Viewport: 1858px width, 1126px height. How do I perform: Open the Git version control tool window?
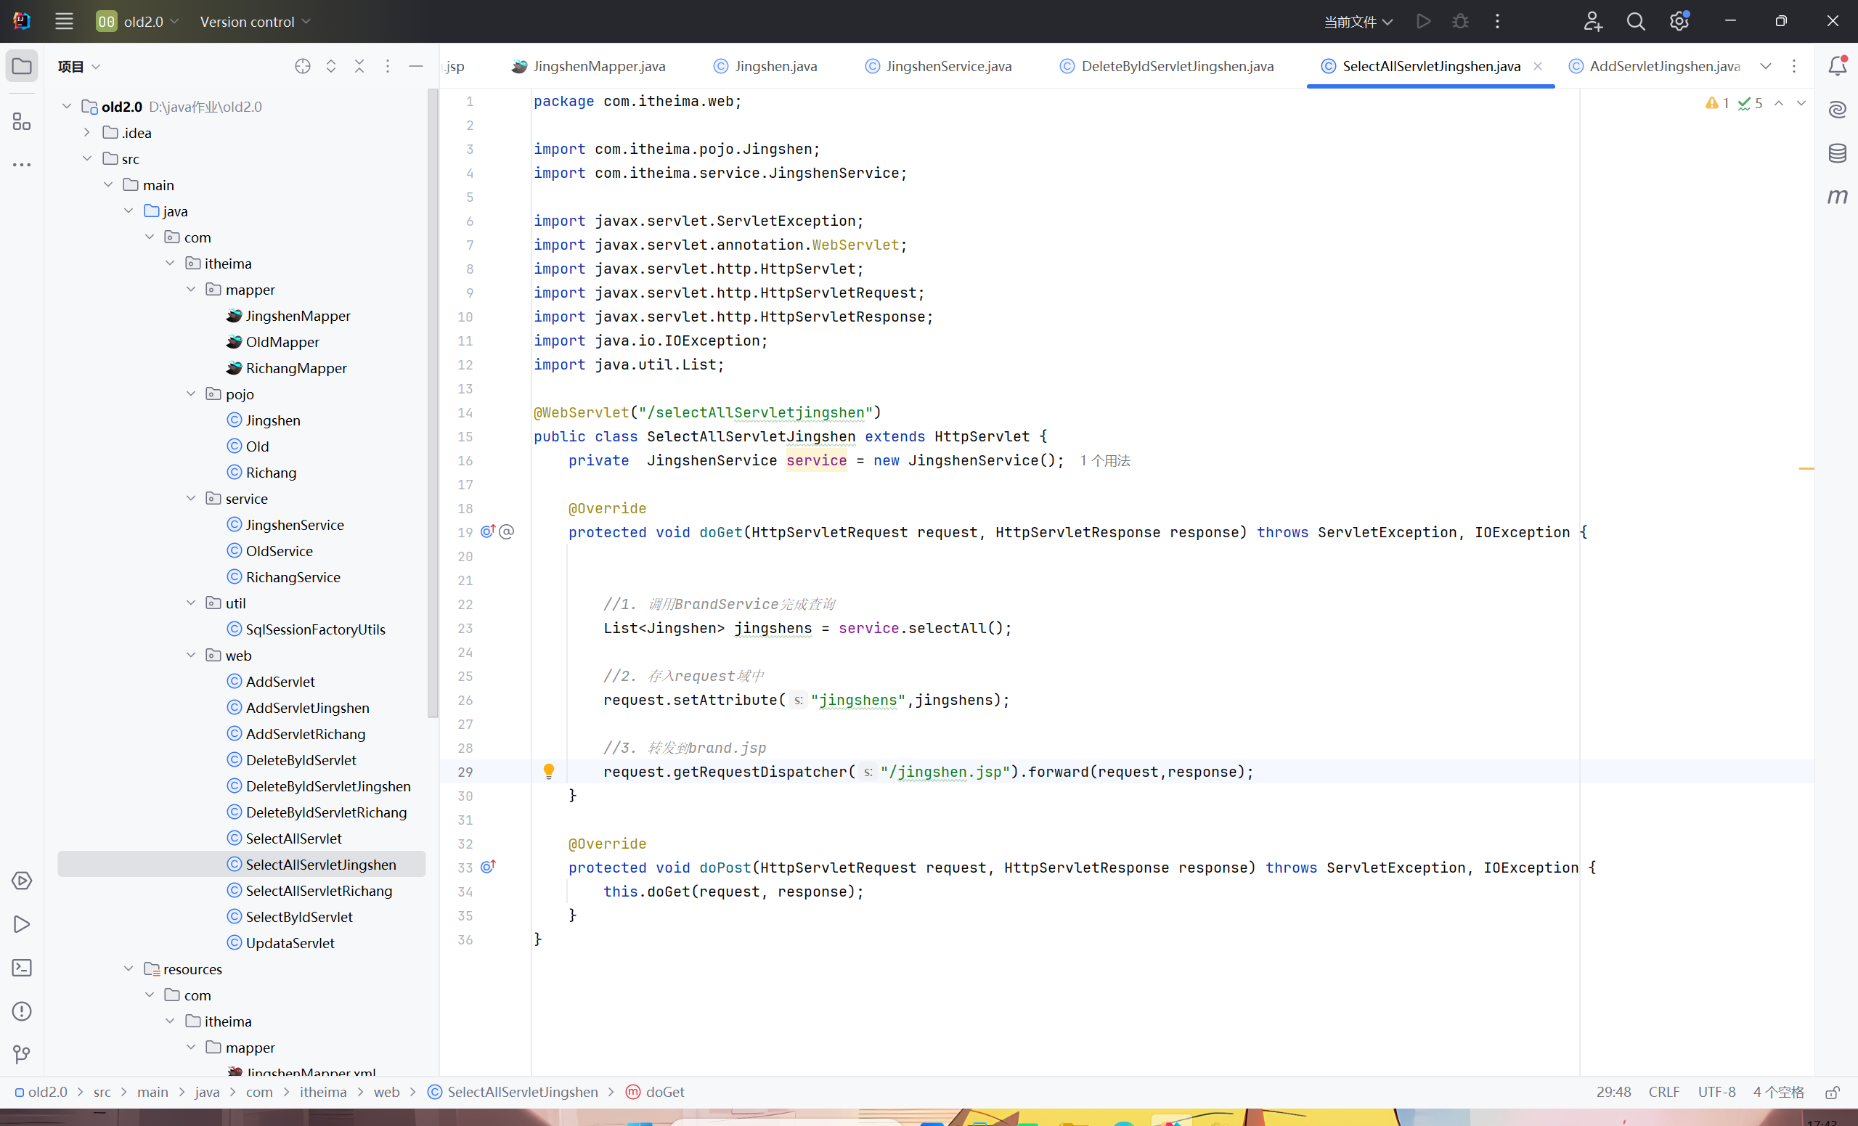pos(22,1053)
